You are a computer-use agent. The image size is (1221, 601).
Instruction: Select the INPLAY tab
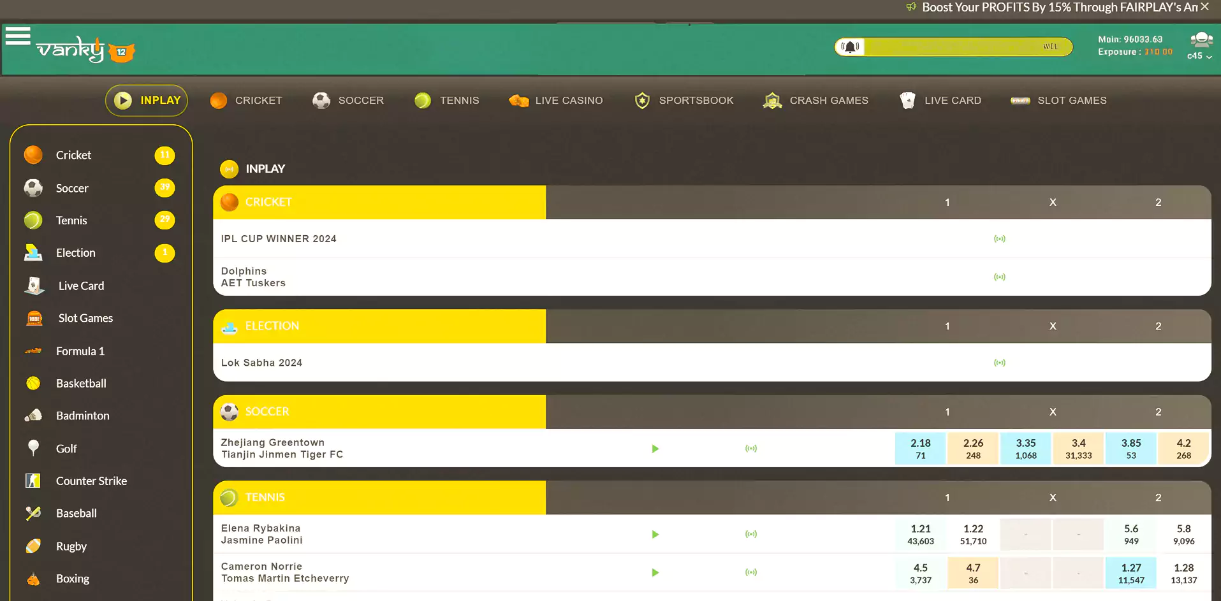[147, 101]
